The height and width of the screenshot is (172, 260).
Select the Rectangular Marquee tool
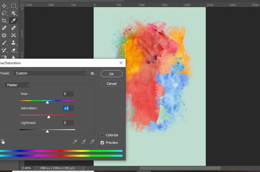pyautogui.click(x=14, y=6)
